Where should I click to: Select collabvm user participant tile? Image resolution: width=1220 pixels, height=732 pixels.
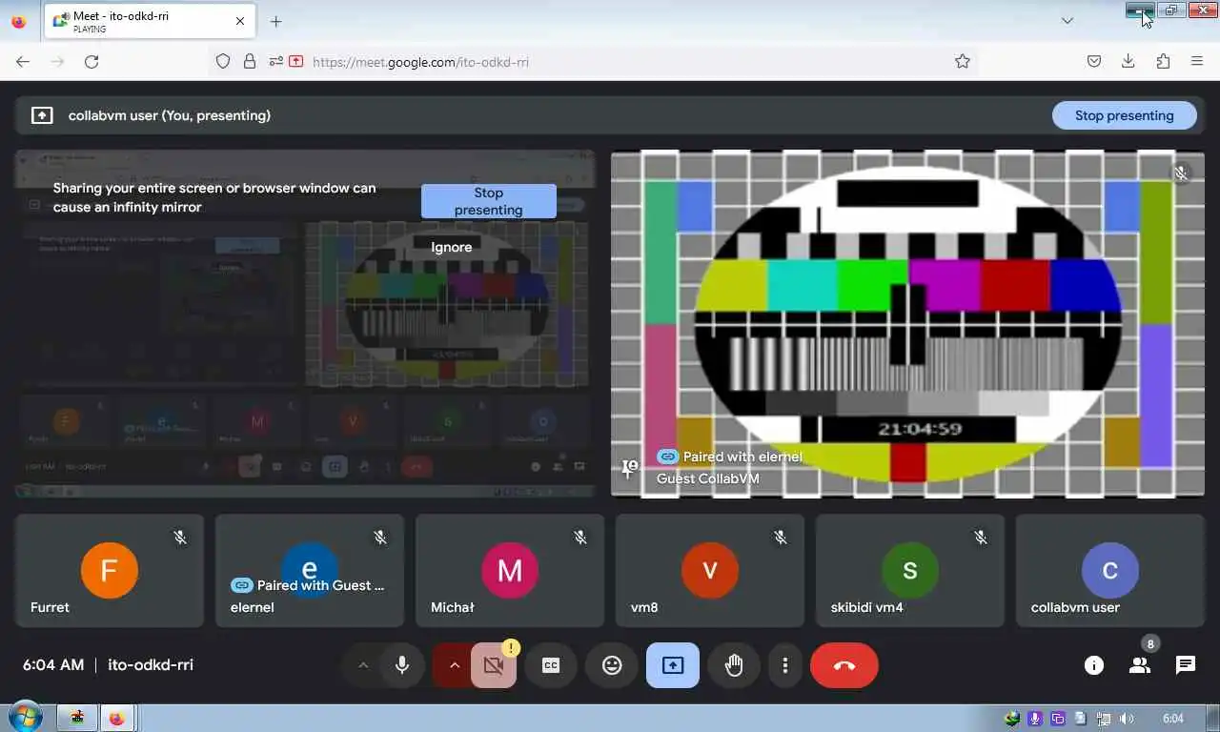pyautogui.click(x=1110, y=570)
